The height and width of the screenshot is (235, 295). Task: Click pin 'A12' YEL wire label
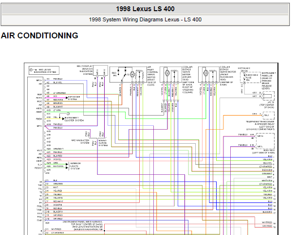(55, 117)
